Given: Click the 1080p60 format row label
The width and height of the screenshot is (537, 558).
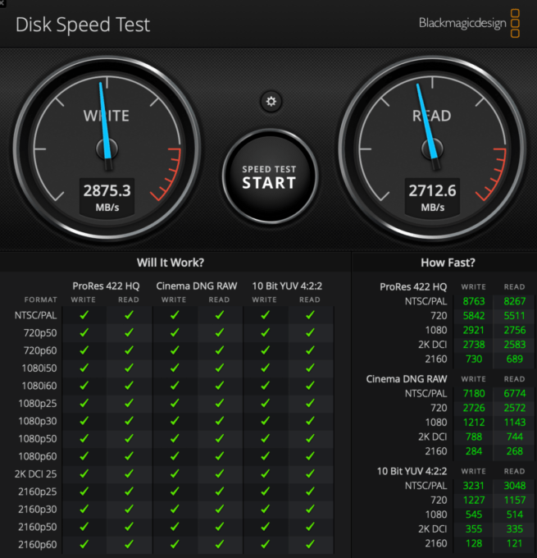Looking at the screenshot, I should tap(38, 456).
